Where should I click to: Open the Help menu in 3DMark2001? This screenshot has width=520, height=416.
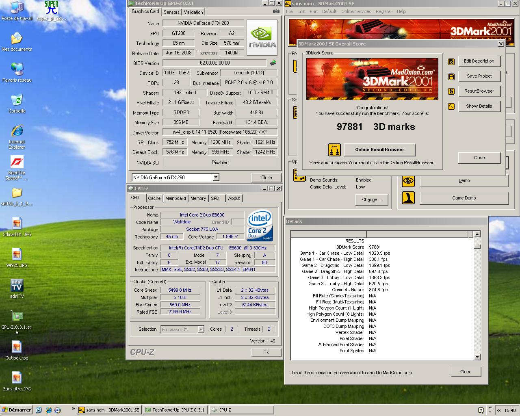(401, 11)
